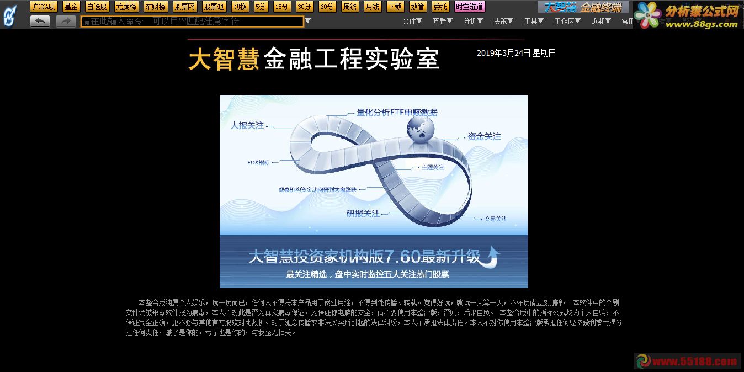The height and width of the screenshot is (372, 744).
Task: Open the 工作区 menu
Action: [567, 21]
